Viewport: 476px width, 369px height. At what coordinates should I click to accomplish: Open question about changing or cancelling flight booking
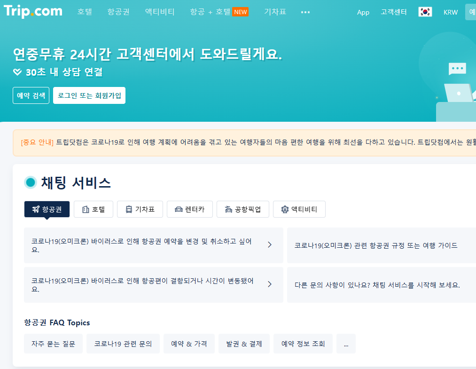tap(154, 245)
